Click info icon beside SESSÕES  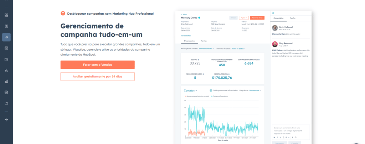(x=198, y=60)
